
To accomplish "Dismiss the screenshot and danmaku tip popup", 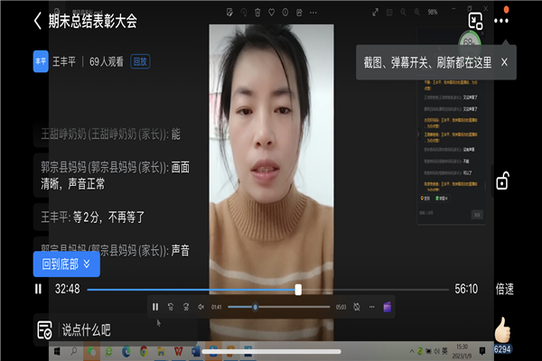I will [504, 62].
